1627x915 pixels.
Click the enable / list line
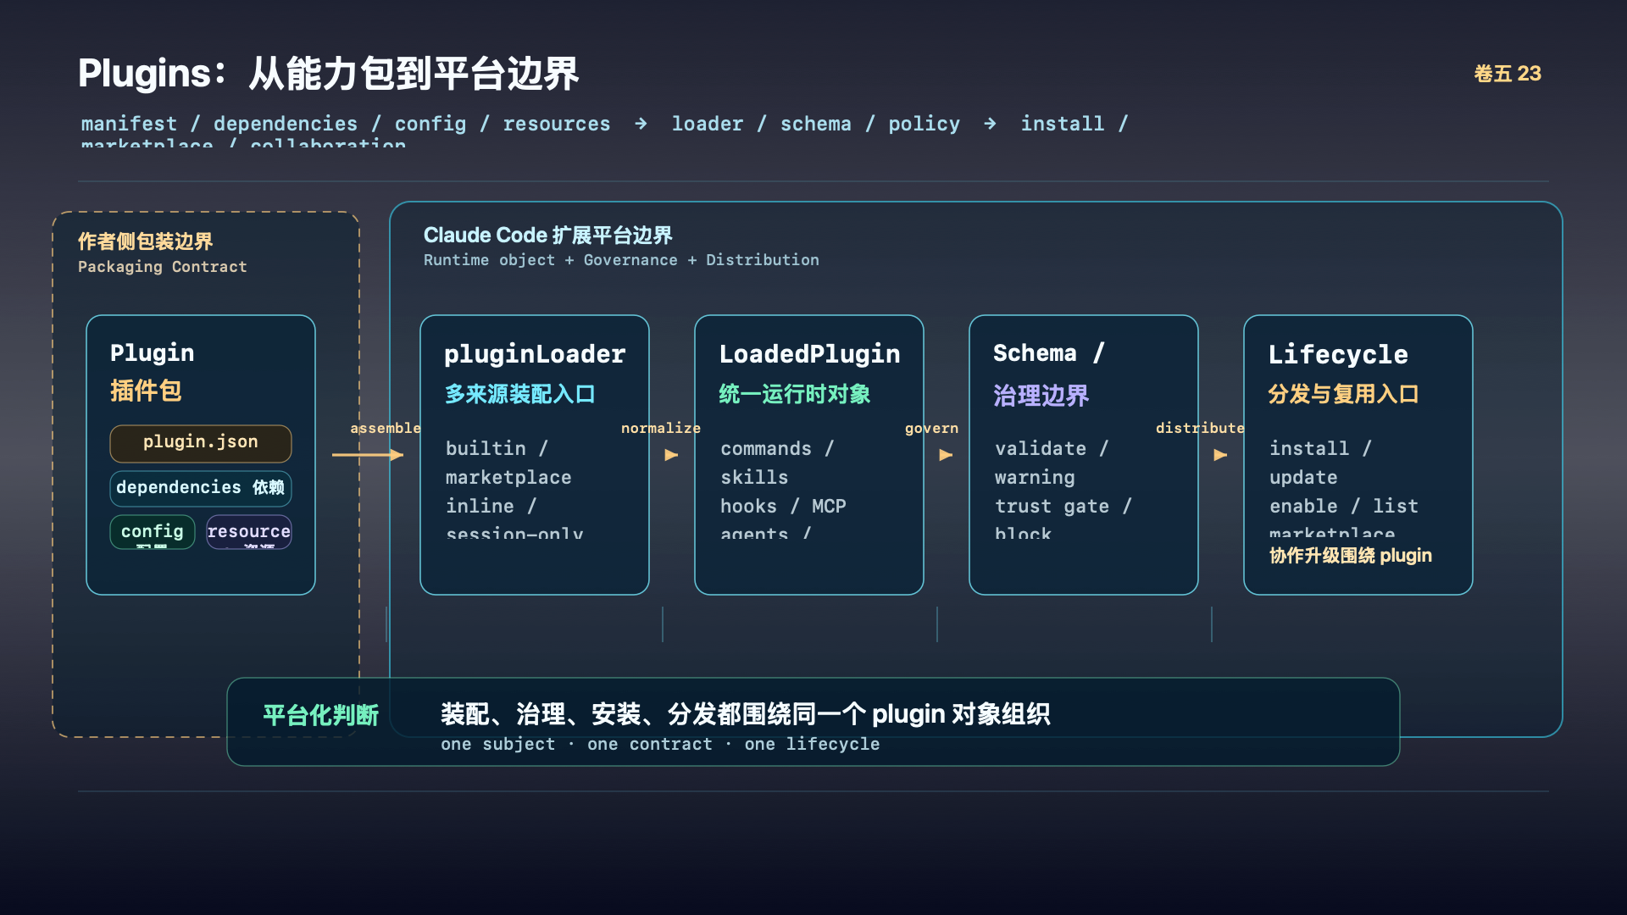[x=1344, y=506]
